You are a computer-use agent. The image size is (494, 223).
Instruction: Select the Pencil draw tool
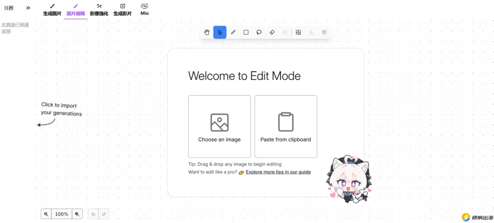click(233, 32)
